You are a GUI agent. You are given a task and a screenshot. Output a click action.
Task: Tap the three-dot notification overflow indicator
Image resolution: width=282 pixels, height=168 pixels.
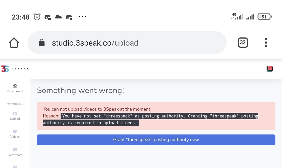[82, 17]
